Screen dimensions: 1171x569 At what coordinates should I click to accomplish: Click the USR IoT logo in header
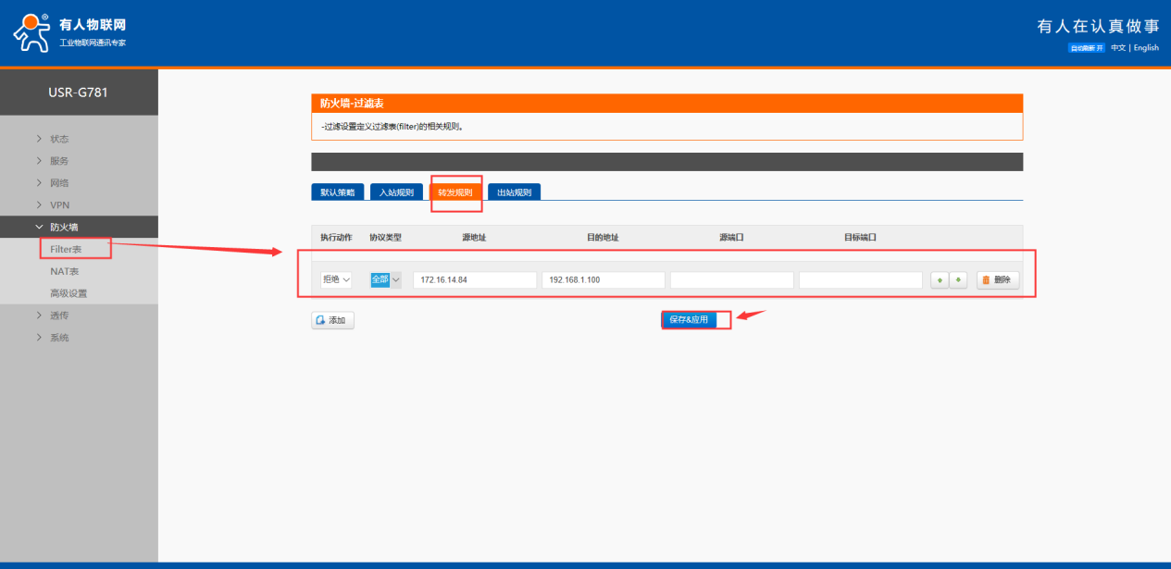[x=69, y=33]
